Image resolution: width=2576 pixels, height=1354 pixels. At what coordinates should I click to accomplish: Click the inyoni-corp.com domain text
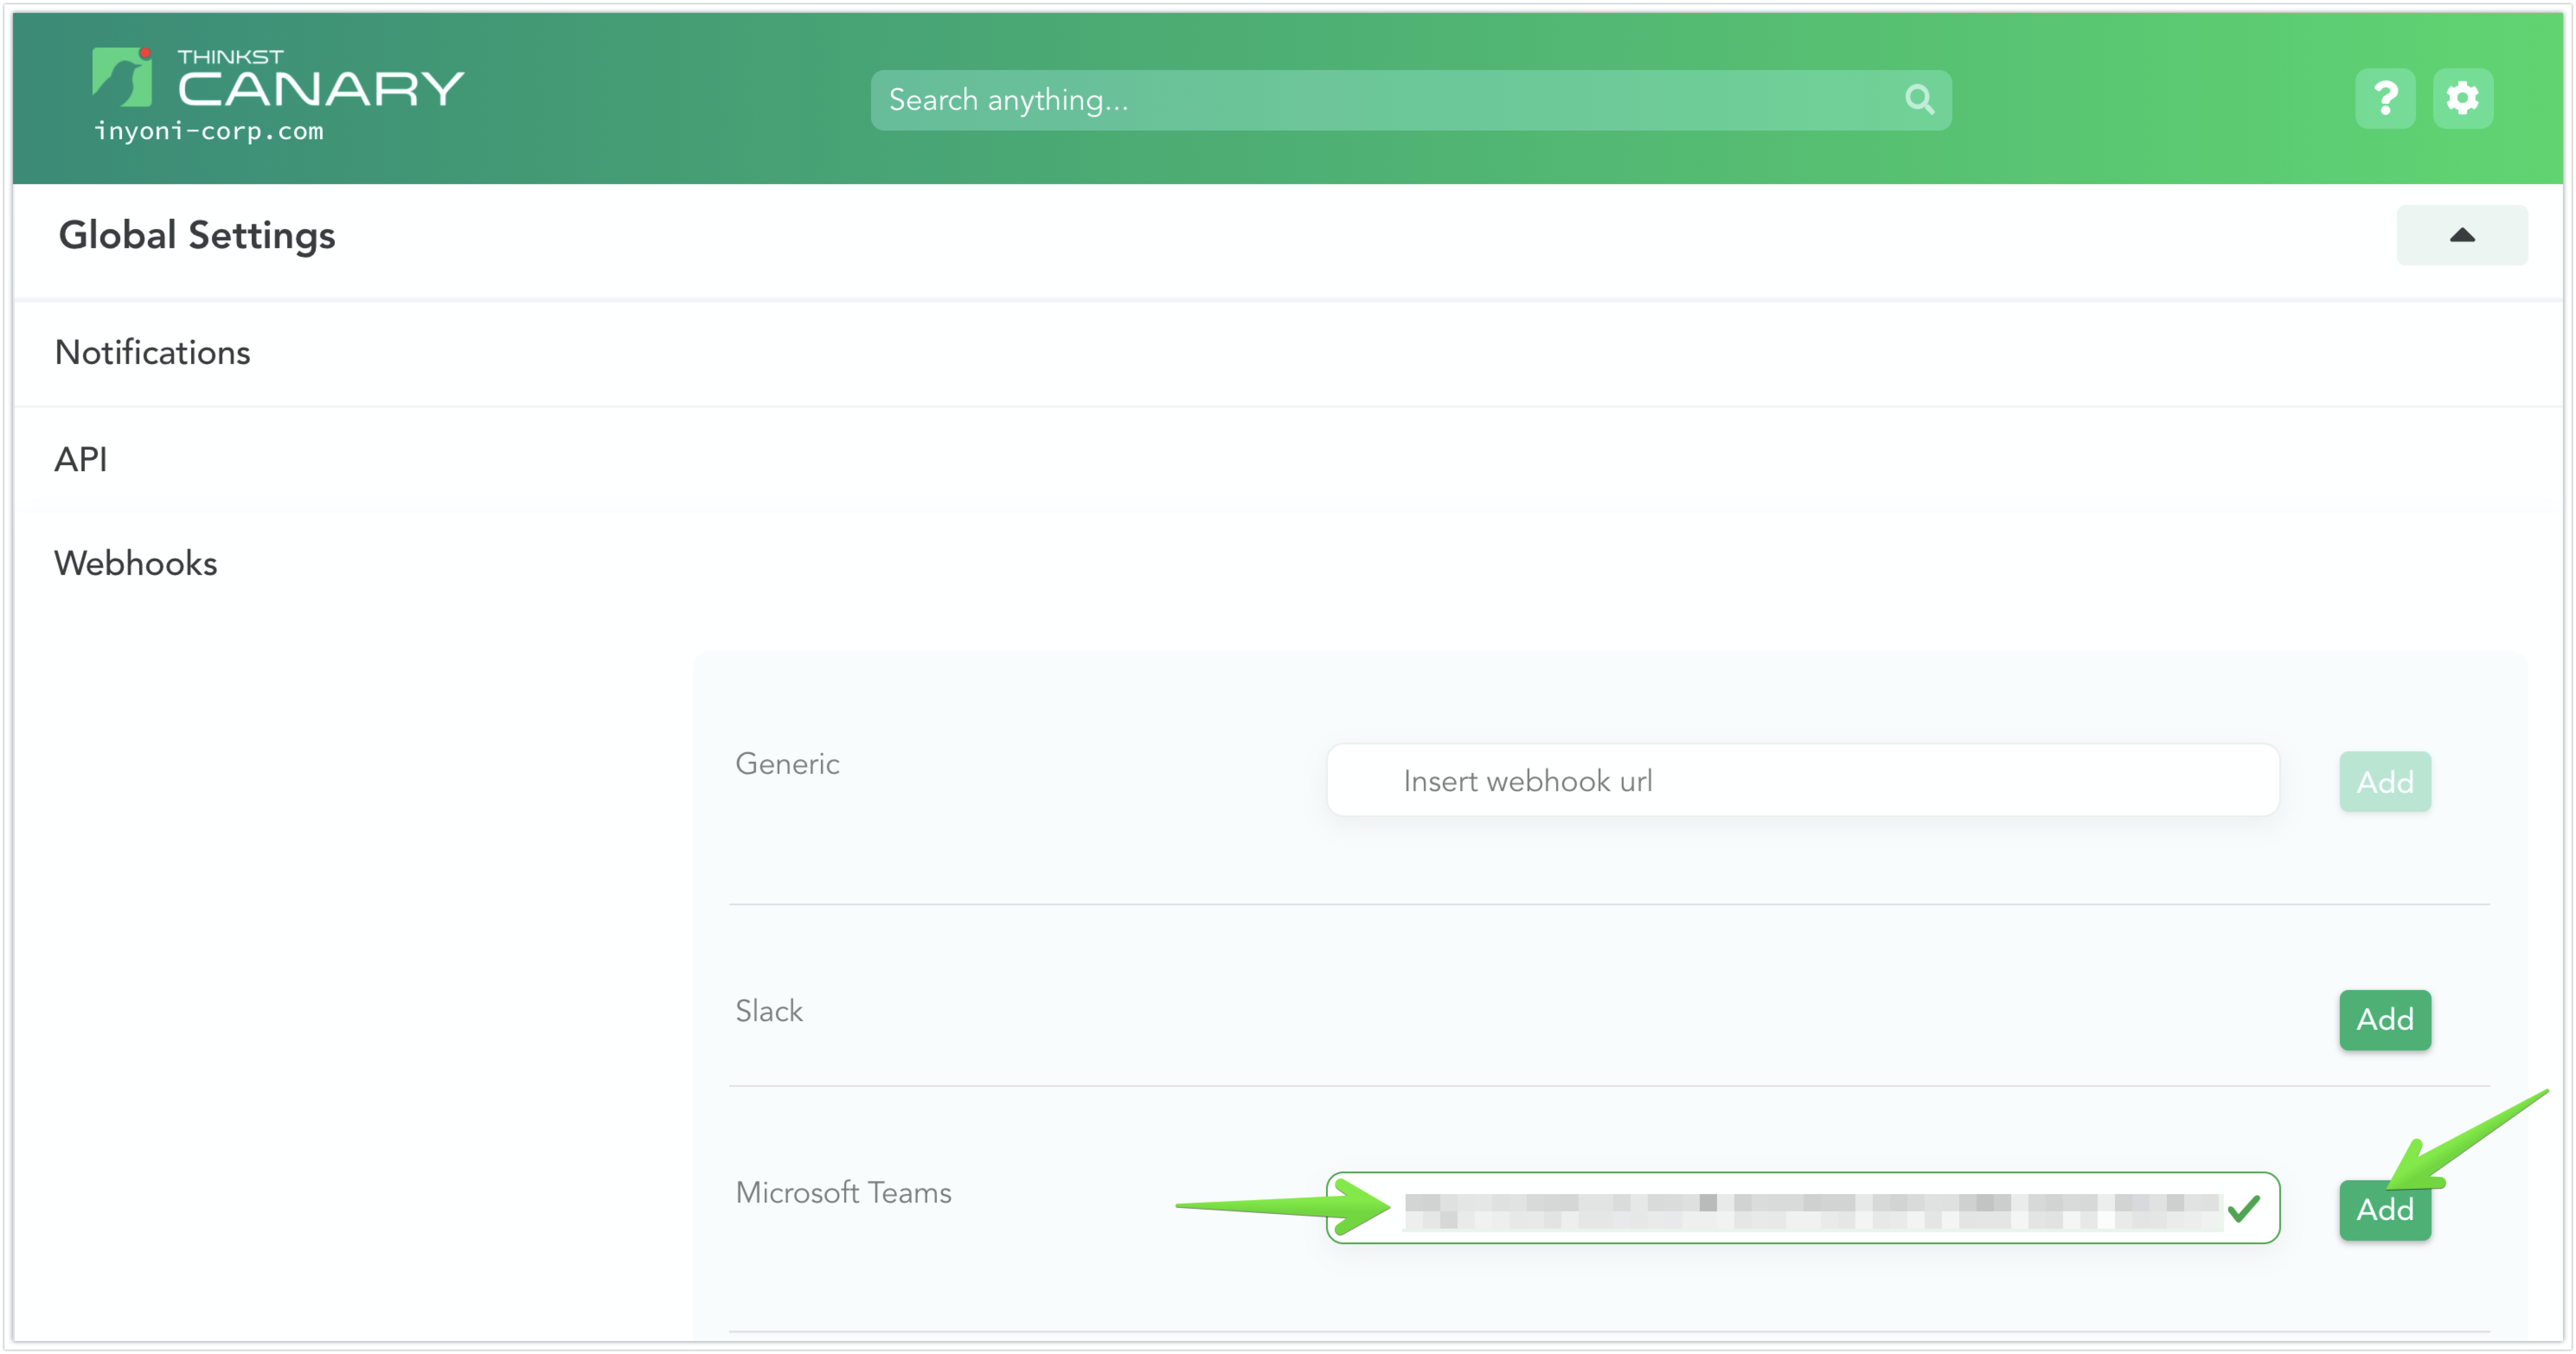tap(209, 132)
